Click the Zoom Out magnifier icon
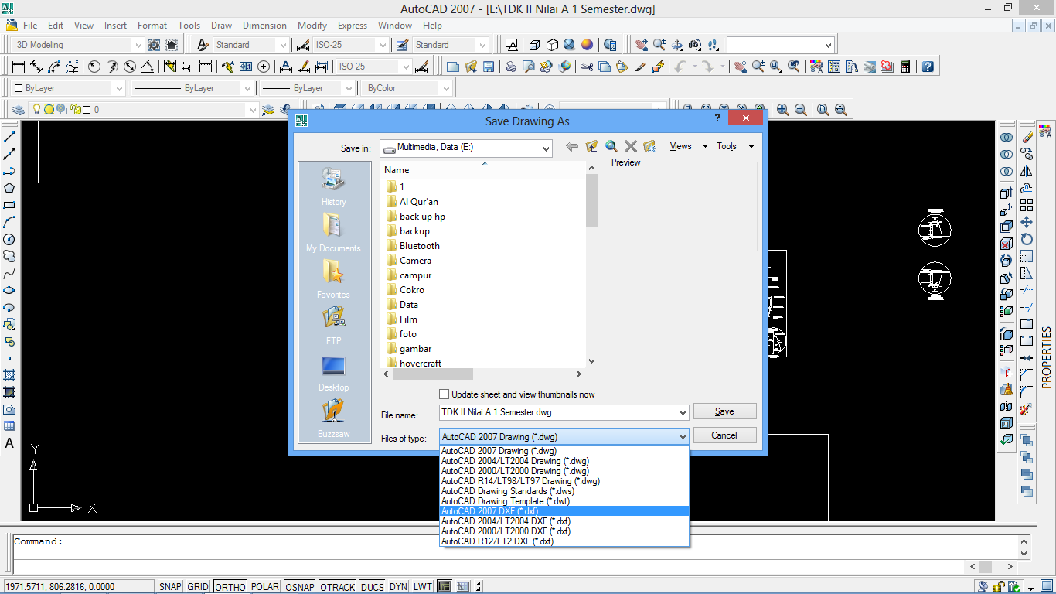 point(800,110)
